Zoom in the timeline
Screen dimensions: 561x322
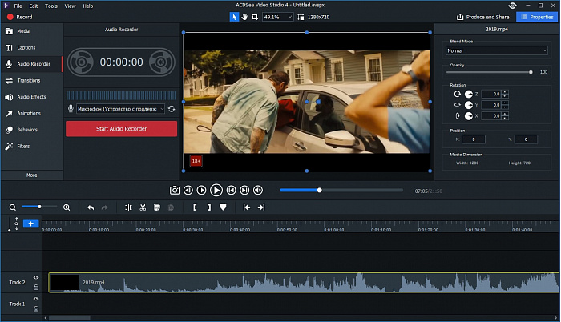click(x=67, y=207)
